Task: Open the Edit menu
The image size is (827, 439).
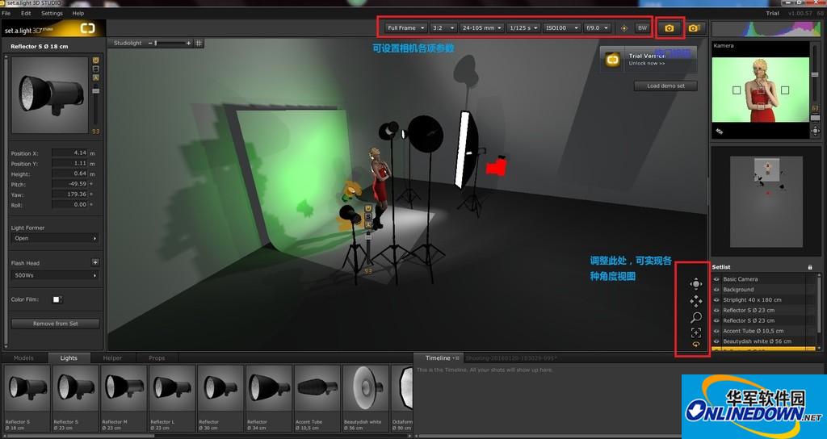Action: click(26, 13)
